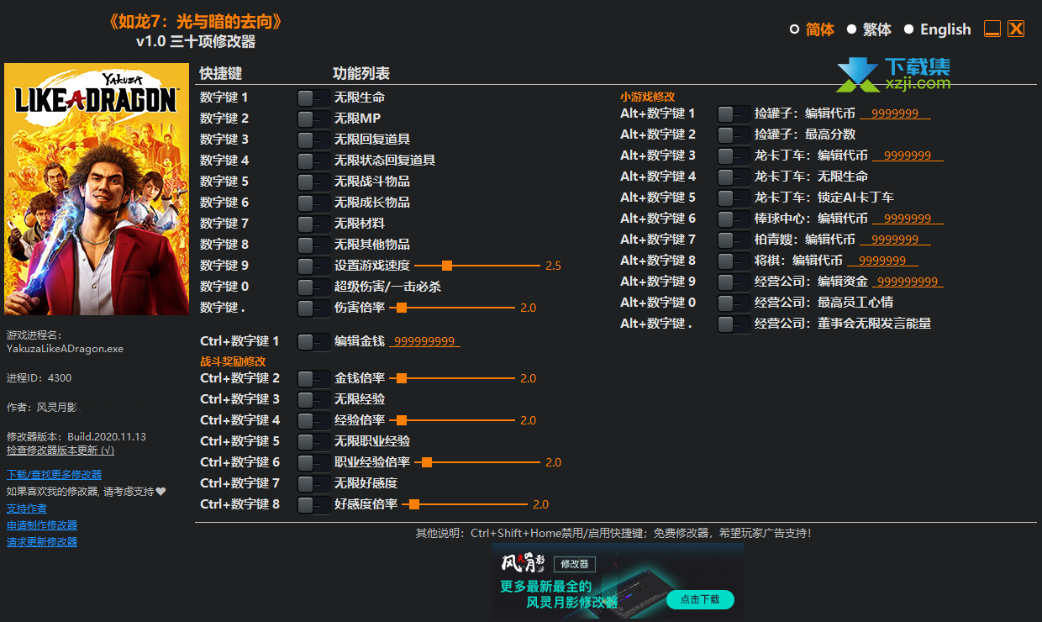Toggle 龙卡丁车 编辑代币 switch

click(734, 155)
